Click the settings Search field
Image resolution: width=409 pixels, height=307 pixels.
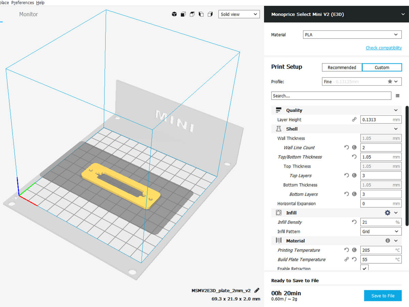331,96
